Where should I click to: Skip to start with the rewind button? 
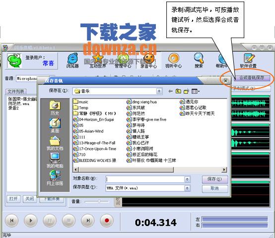pyautogui.click(x=12, y=221)
